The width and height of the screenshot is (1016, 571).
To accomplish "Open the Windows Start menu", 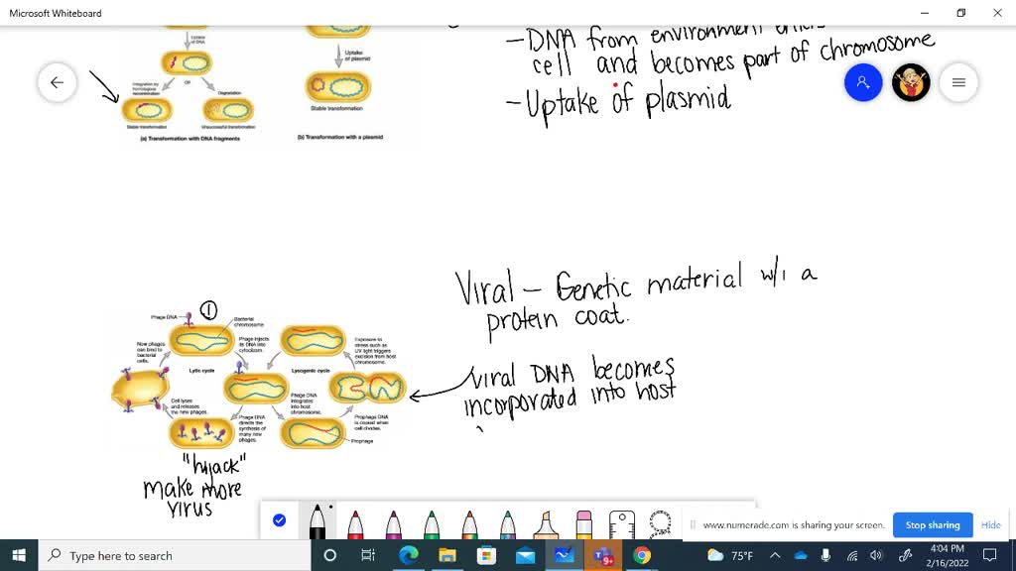I will [19, 555].
